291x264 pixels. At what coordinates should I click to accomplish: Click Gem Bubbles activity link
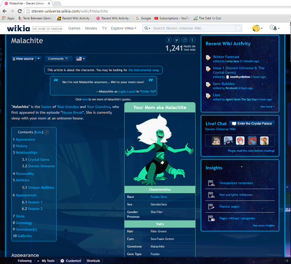224,84
